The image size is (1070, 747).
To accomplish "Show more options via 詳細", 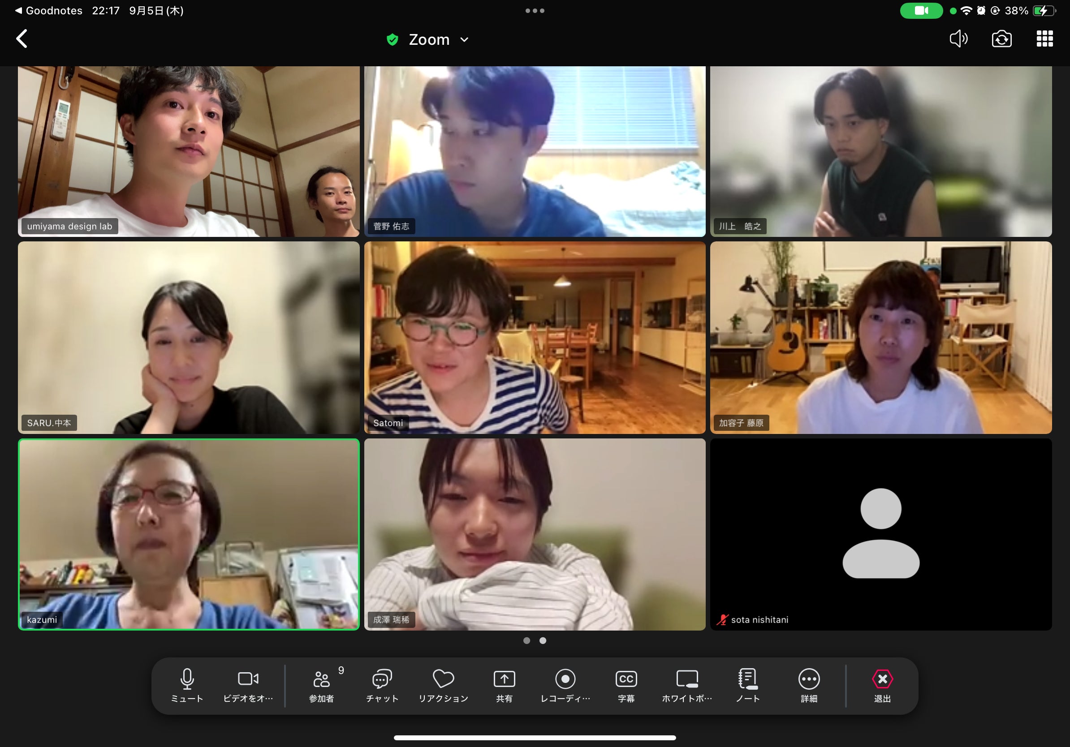I will tap(809, 685).
